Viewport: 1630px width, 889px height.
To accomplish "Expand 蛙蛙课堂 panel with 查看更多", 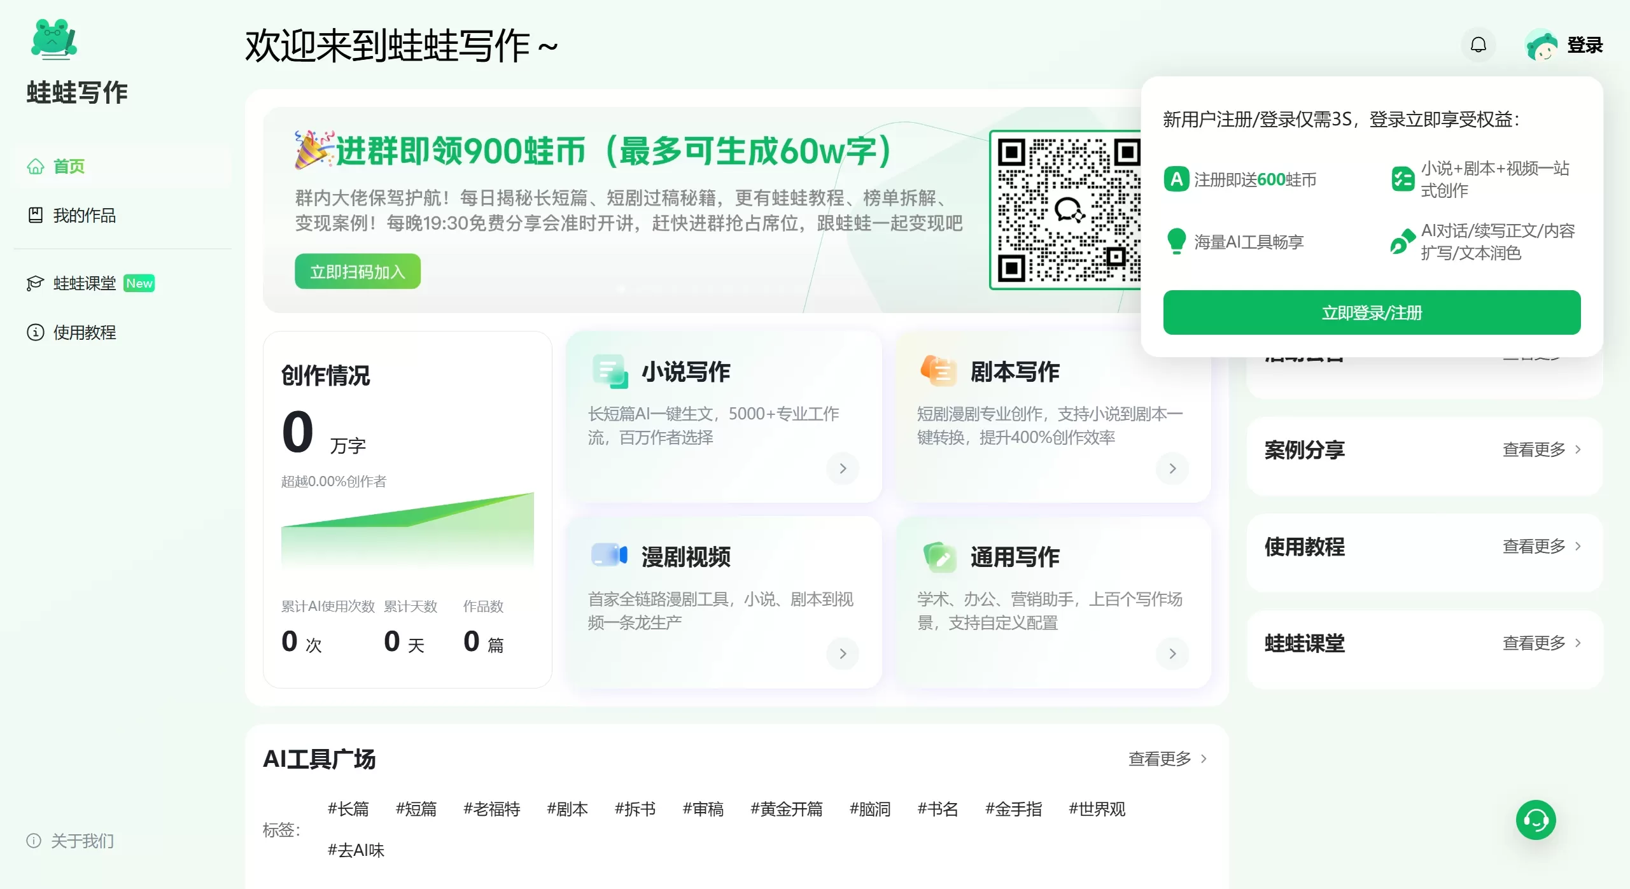I will pyautogui.click(x=1542, y=643).
